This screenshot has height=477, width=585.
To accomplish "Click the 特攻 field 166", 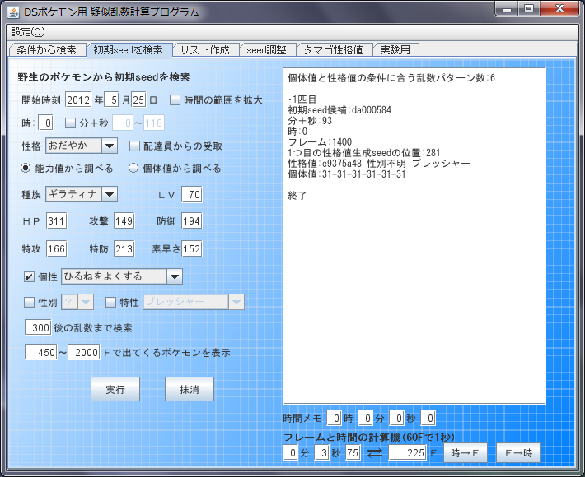I will click(57, 248).
